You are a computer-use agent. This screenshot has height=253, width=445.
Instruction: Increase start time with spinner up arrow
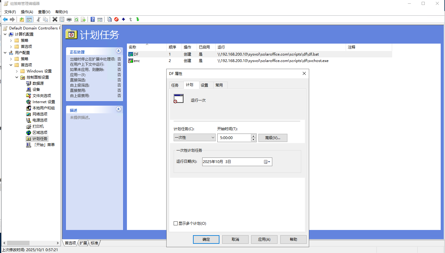pos(253,136)
